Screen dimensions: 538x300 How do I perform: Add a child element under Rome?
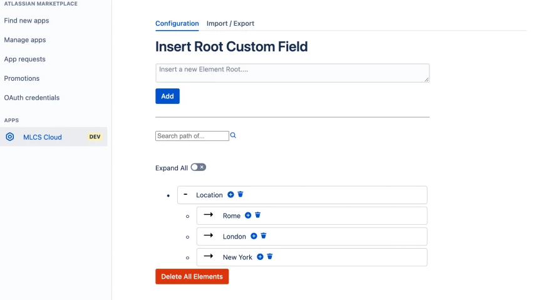[x=248, y=215]
